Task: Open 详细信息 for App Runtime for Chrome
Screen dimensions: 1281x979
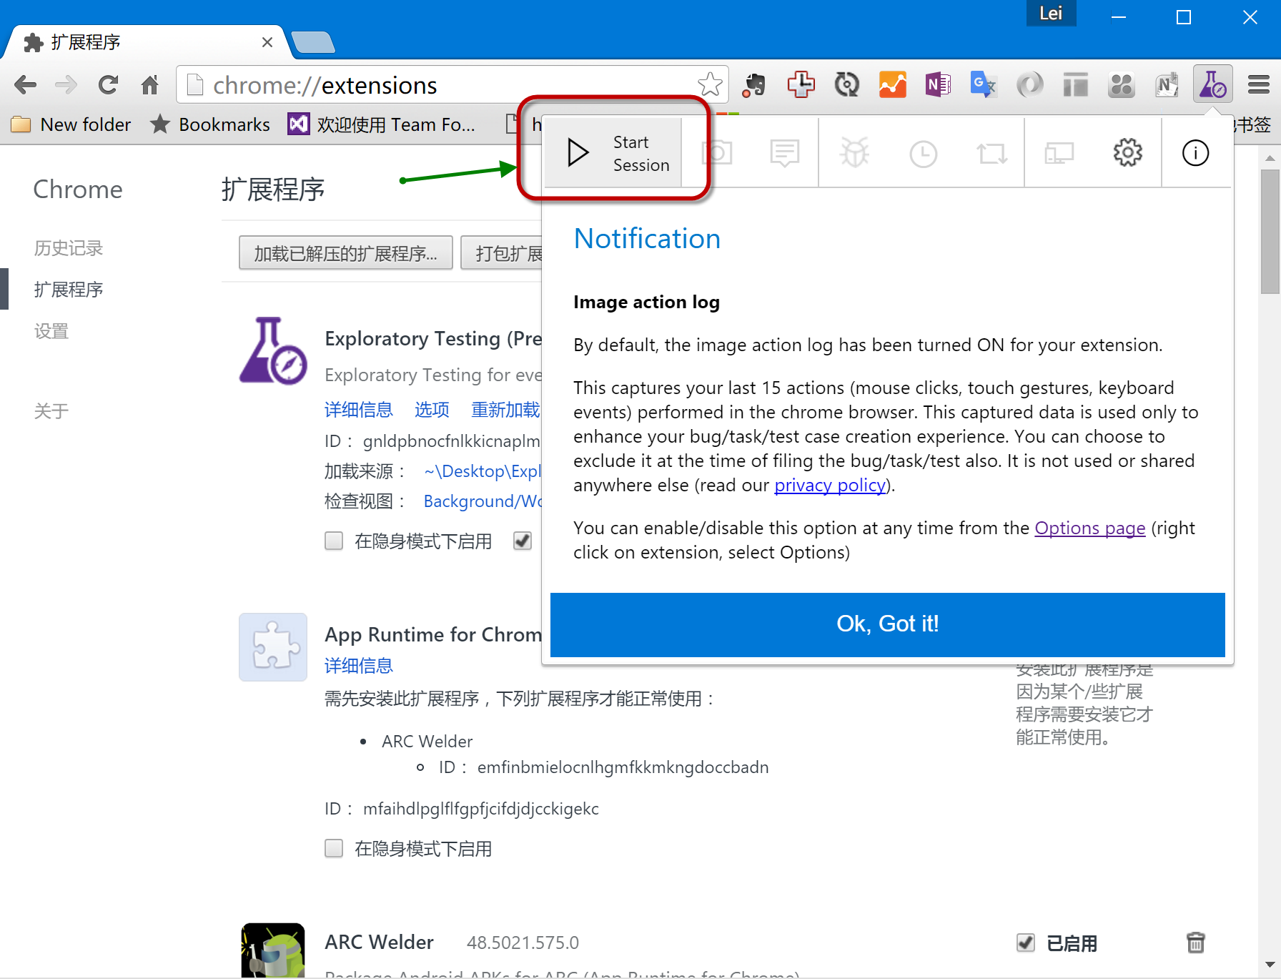Action: pos(359,666)
